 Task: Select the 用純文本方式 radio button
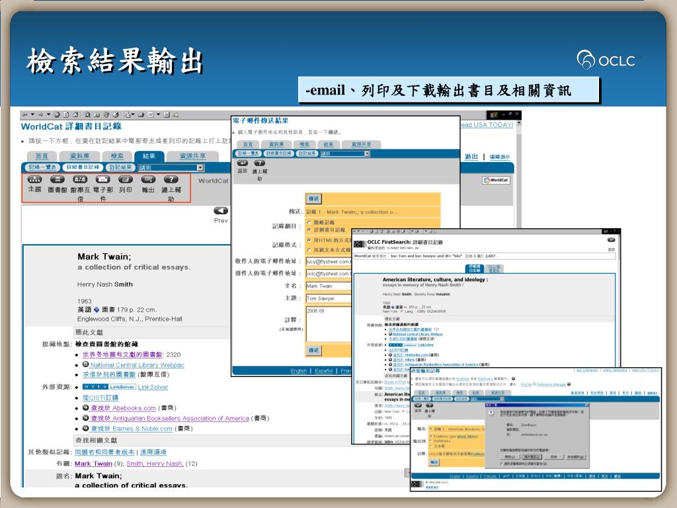309,250
